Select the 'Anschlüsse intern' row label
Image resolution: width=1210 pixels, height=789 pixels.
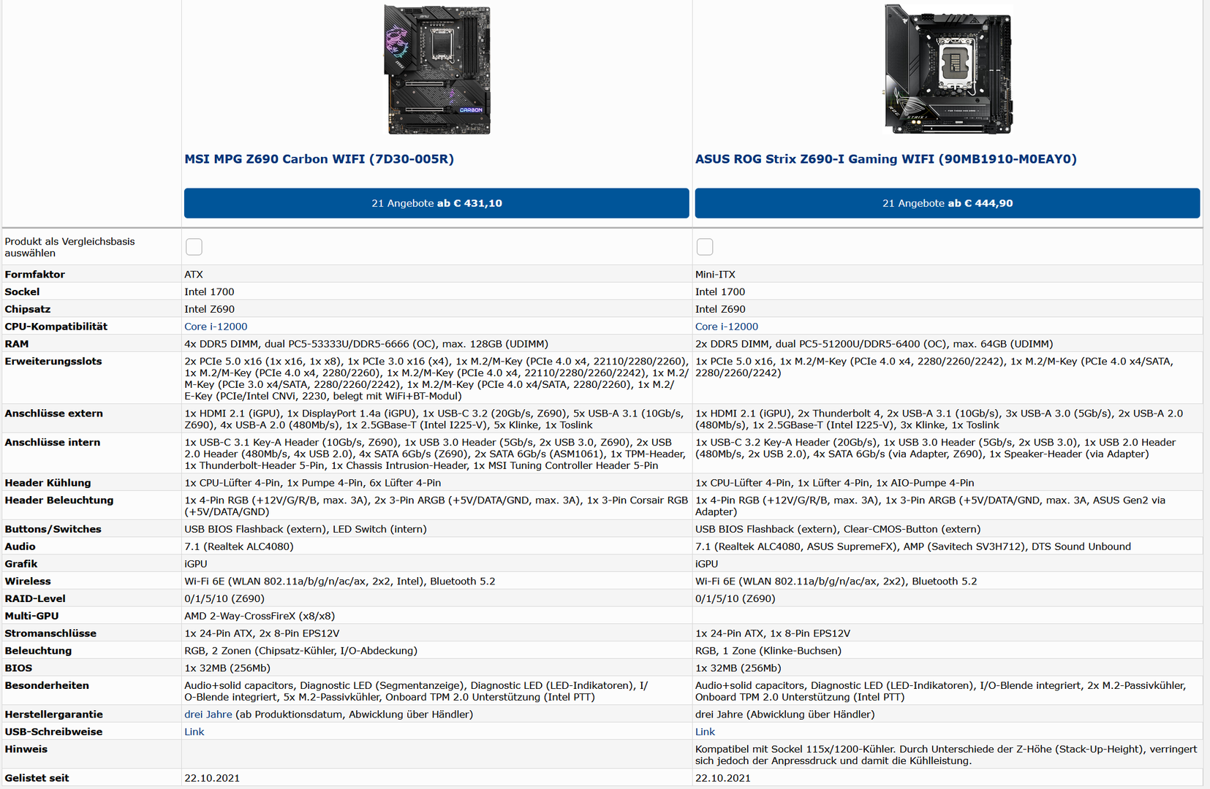(53, 443)
